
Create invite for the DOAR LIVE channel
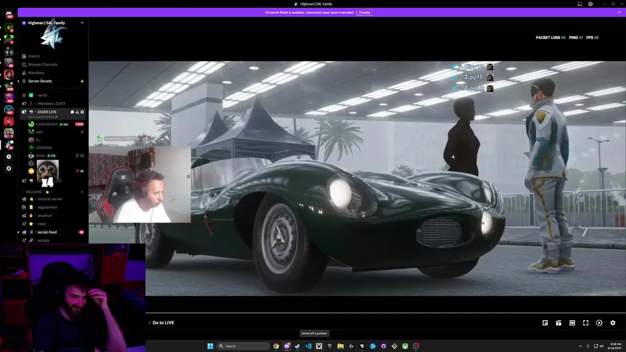(77, 112)
